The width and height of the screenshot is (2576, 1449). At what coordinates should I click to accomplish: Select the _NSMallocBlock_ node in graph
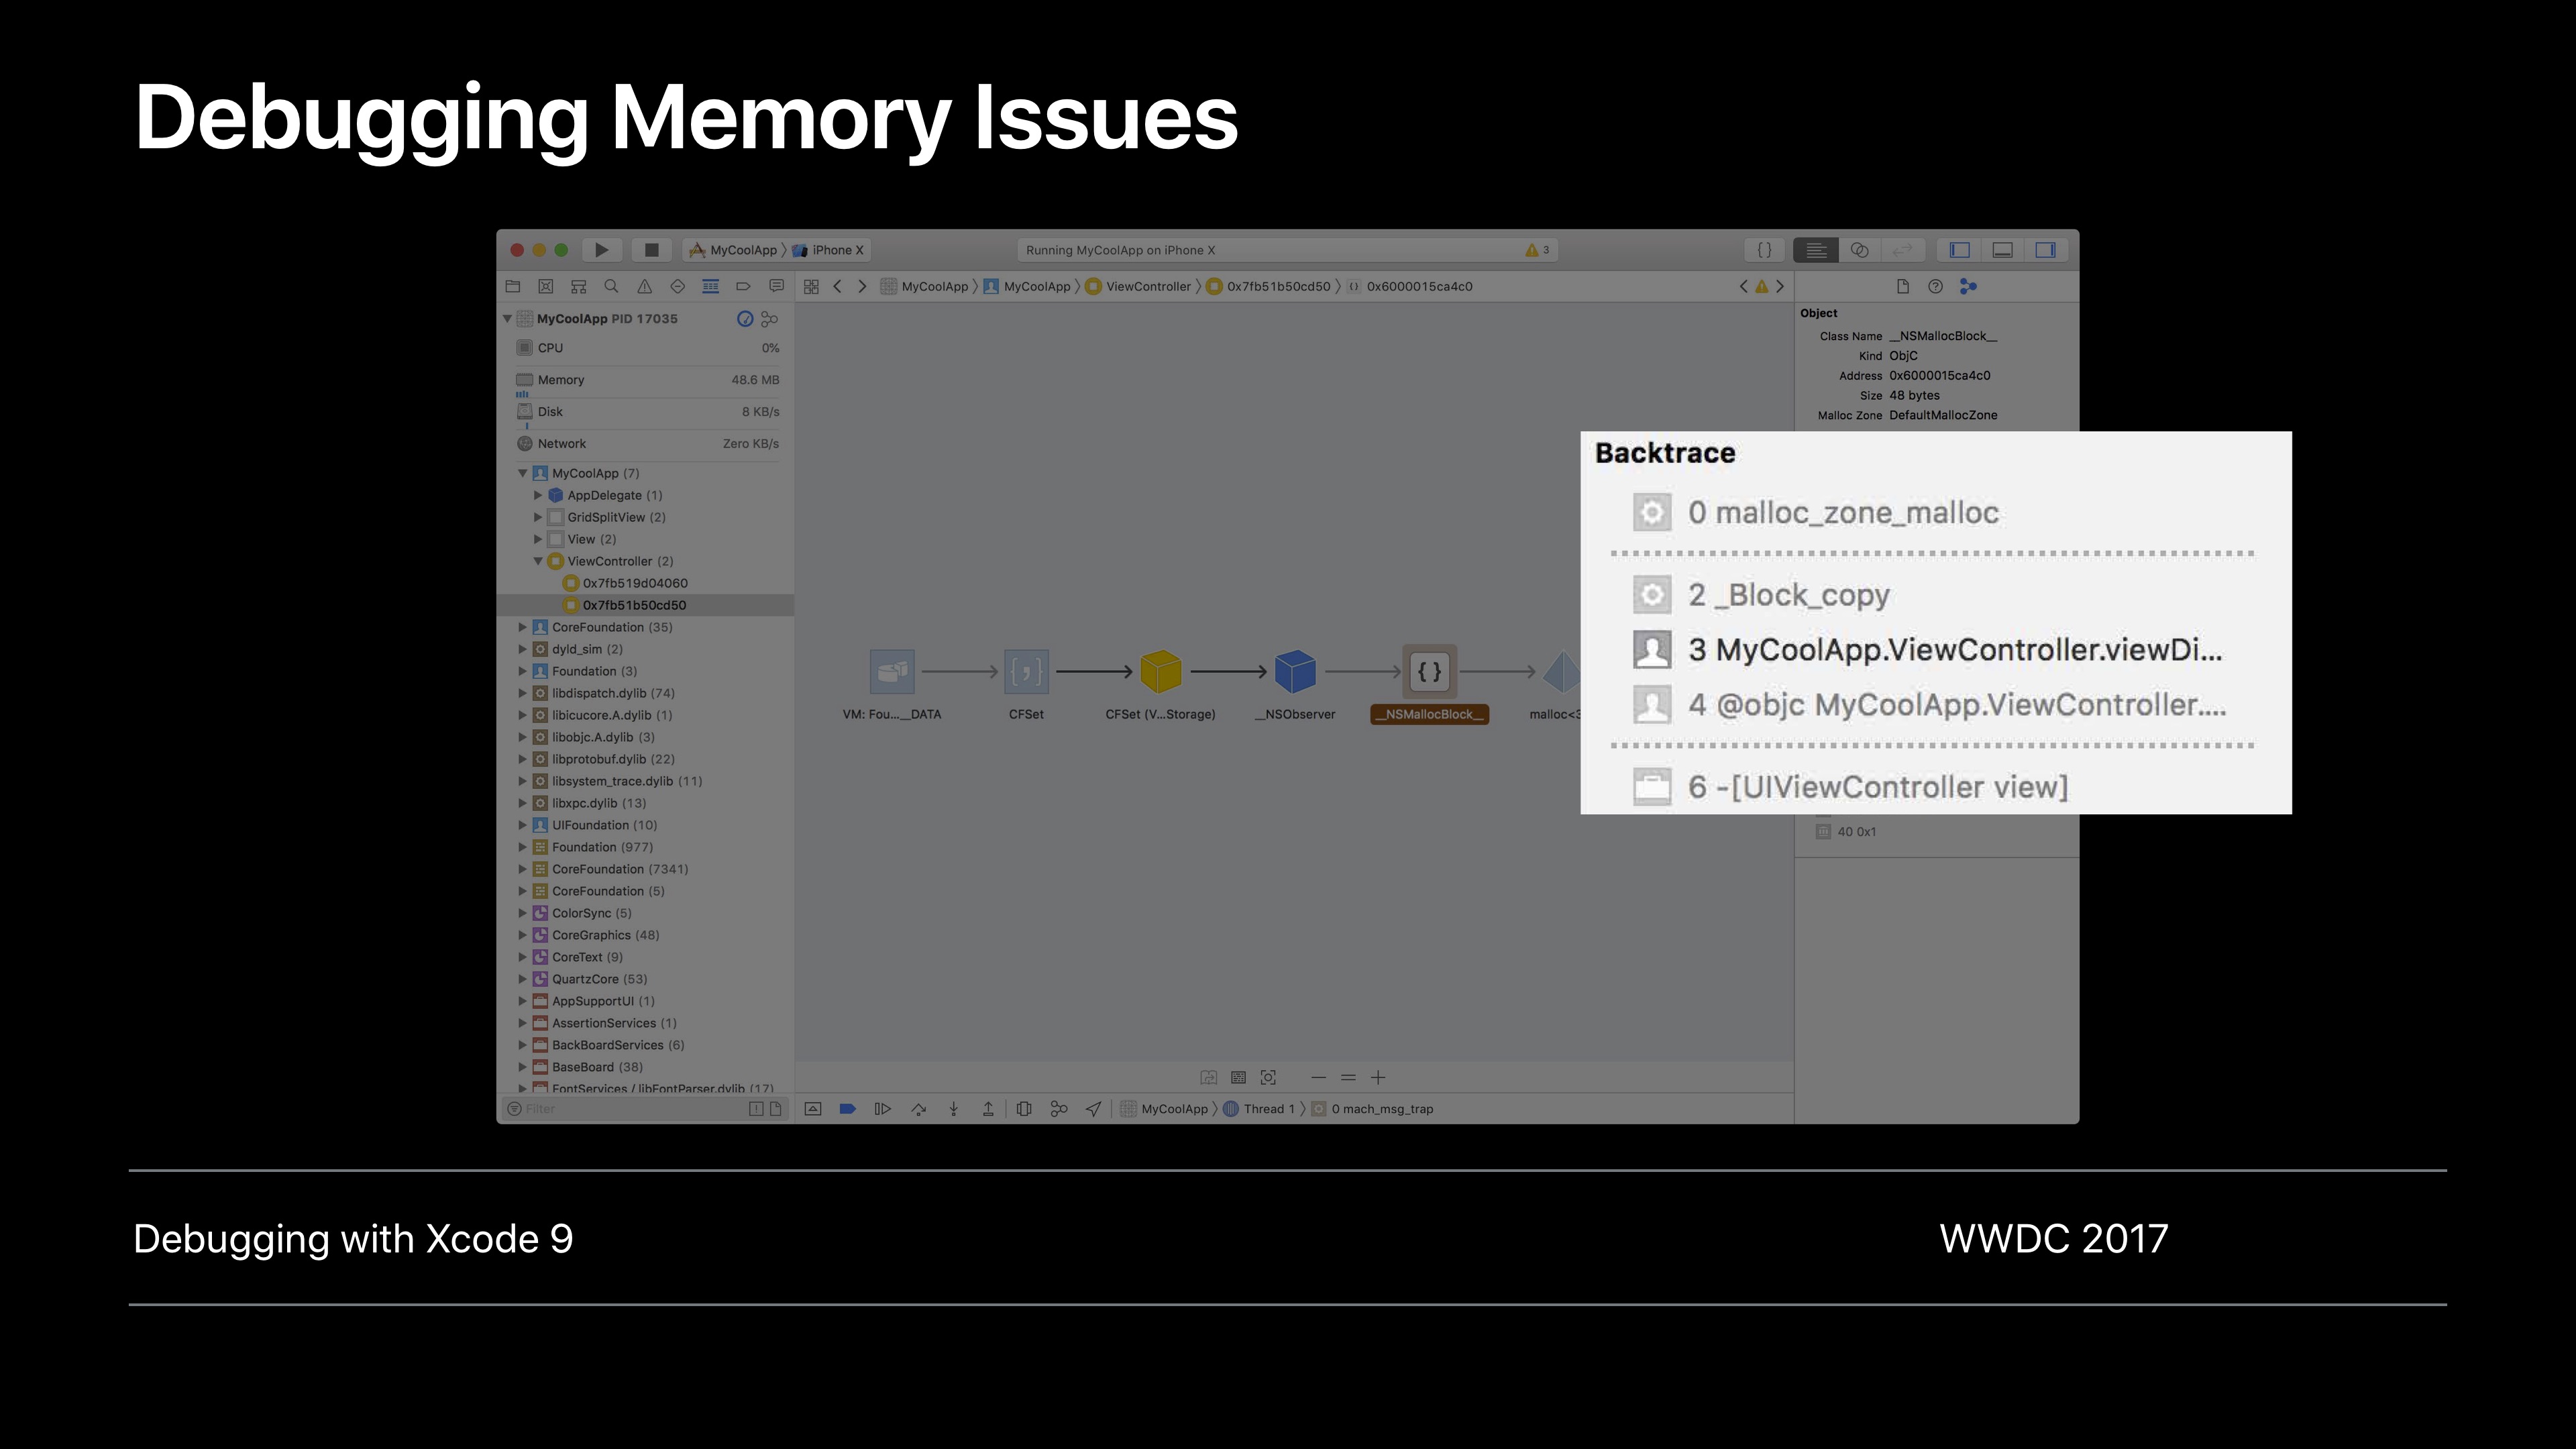[1429, 672]
